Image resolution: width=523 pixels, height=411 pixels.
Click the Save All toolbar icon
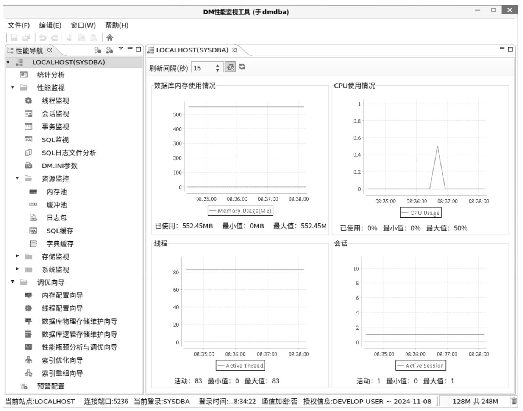[26, 38]
